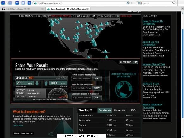Image resolution: width=184 pixels, height=138 pixels.
Task: Click the search magnifier icon in Google box
Action: 174,3
